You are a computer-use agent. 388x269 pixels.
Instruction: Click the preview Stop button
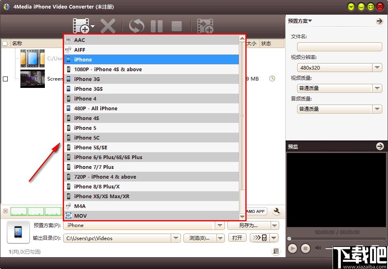coord(306,248)
